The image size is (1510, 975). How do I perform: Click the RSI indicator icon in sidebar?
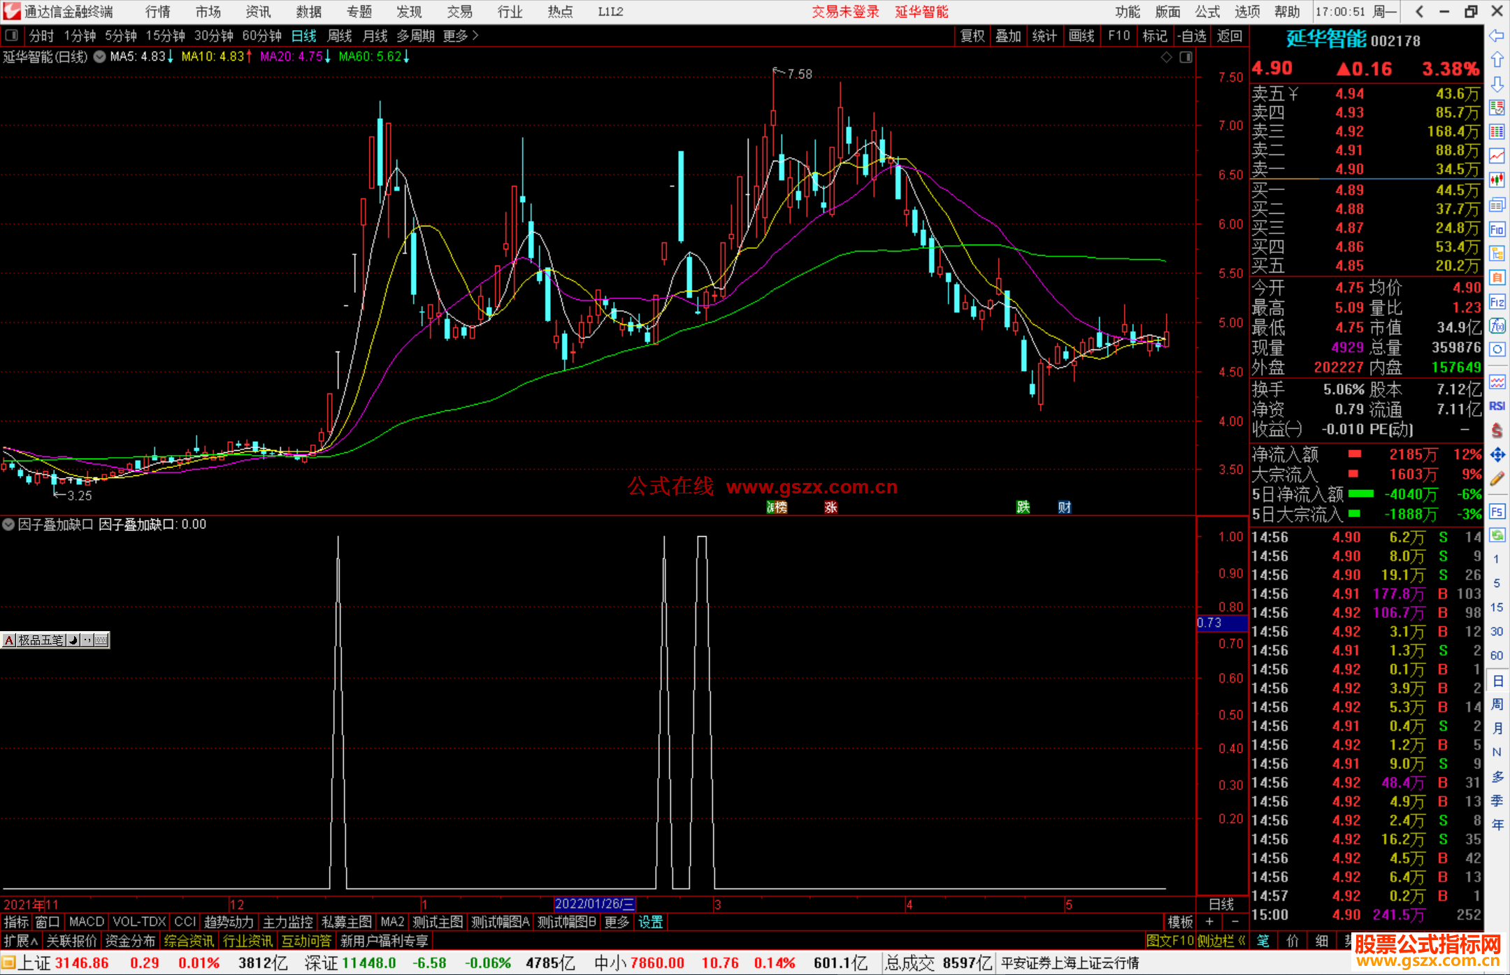(1497, 406)
